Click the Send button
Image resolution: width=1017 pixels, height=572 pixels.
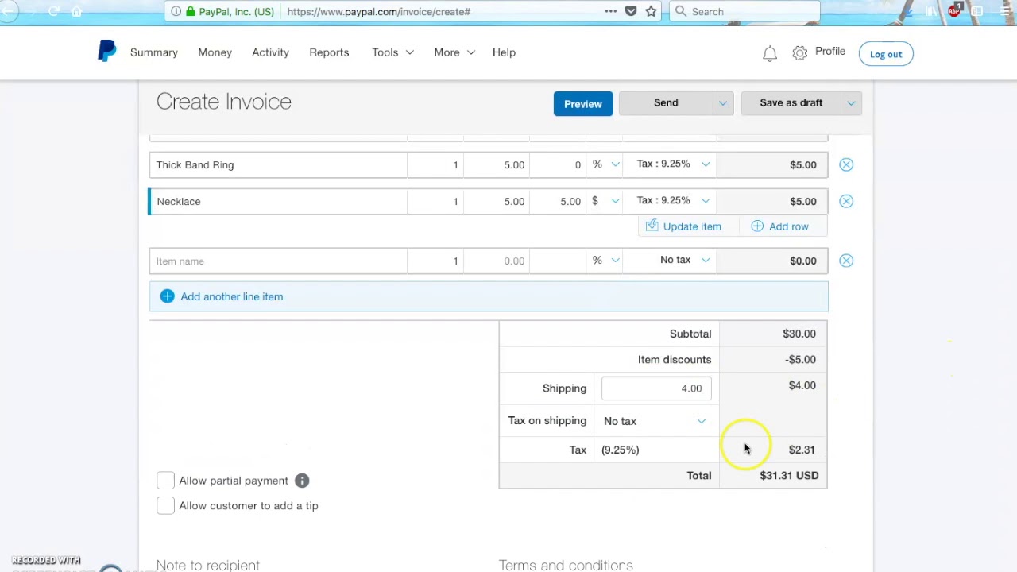(x=666, y=102)
